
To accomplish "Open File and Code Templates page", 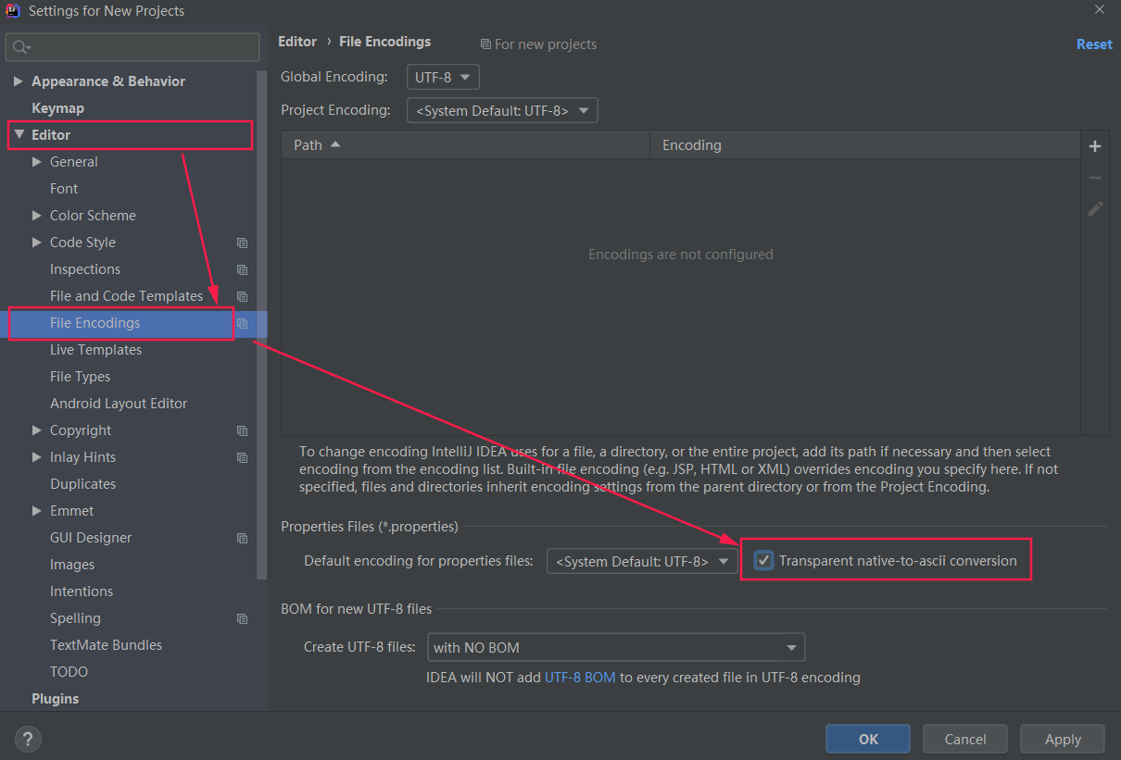I will click(x=126, y=296).
